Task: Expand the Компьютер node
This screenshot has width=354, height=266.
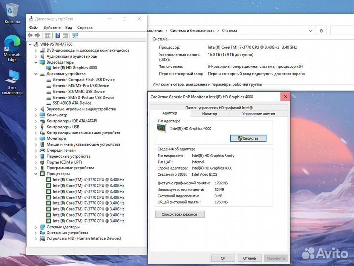Action: 36,115
